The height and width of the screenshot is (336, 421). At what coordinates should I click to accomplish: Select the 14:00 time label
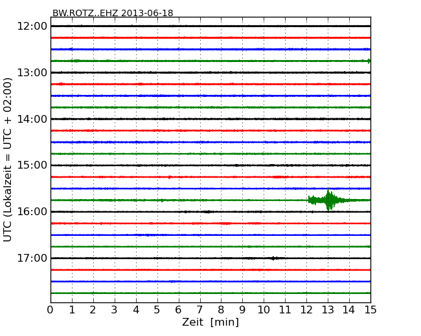coord(32,119)
